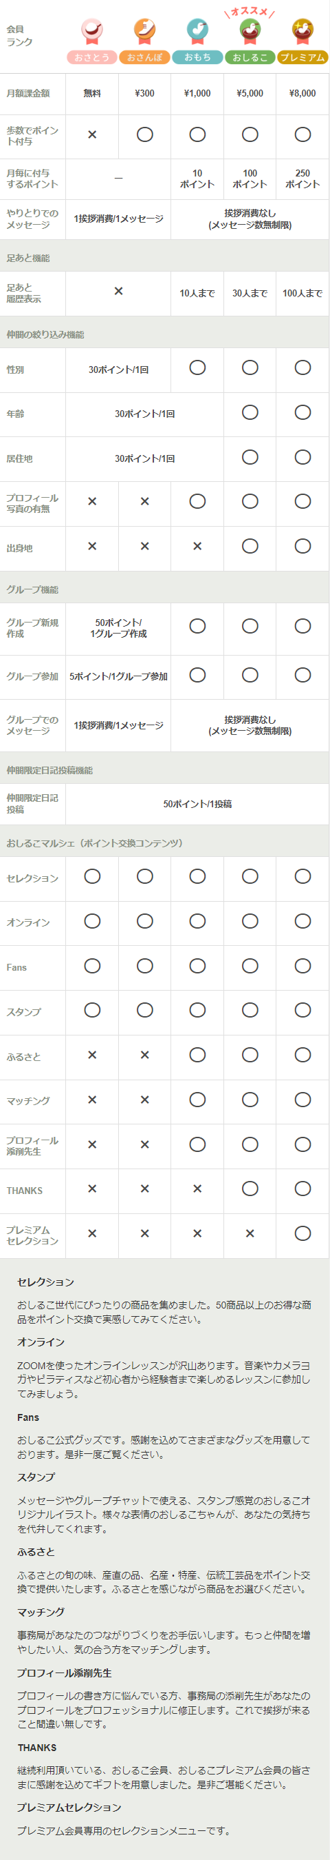The image size is (330, 1860).
Task: Click the プレミアム rank bird icon
Action: pos(302,30)
